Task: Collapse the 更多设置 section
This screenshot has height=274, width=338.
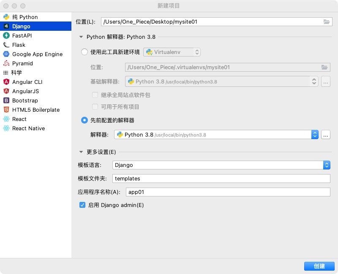Action: tap(81, 152)
